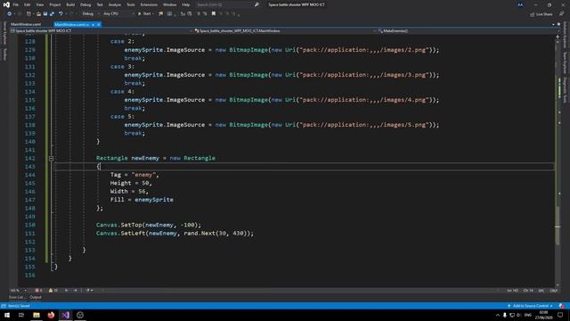
Task: Open the Project menu
Action: tap(55, 4)
